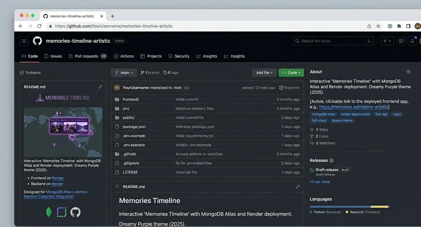Open the .github/ folder
The image size is (421, 227).
point(129,154)
